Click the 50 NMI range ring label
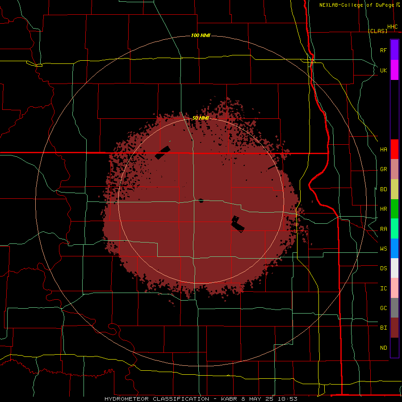This screenshot has height=402, width=402. 201,118
